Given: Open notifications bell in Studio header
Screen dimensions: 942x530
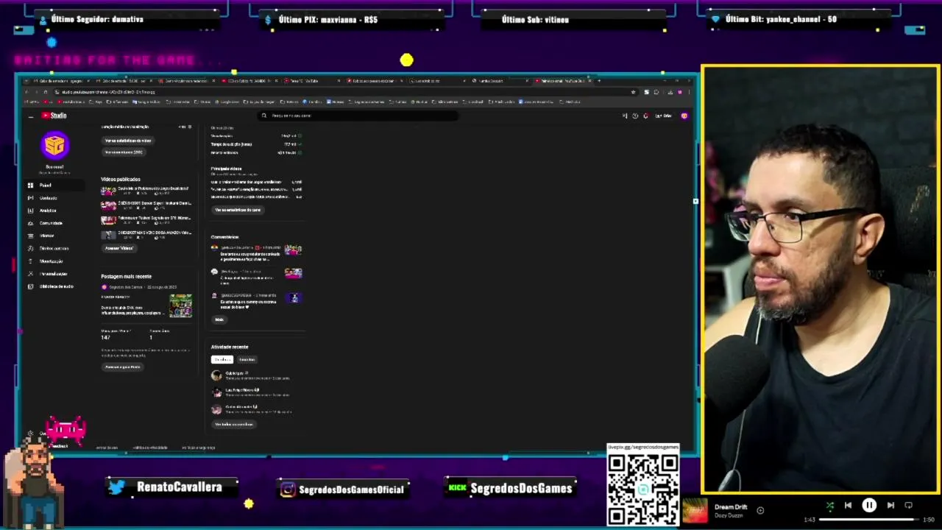Looking at the screenshot, I should click(x=645, y=116).
